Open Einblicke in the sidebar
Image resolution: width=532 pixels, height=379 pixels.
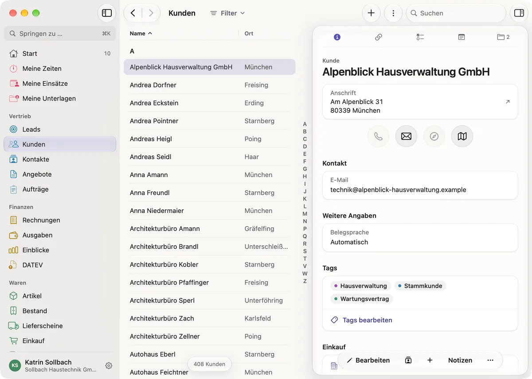(60, 250)
